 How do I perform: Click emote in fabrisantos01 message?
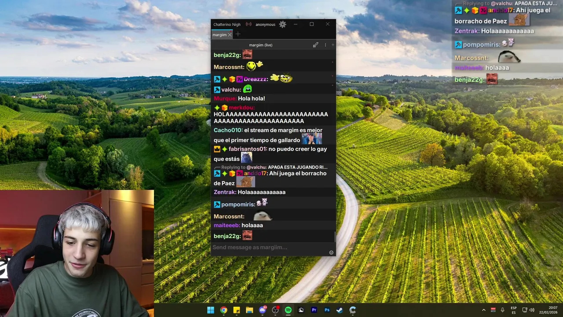pos(246,158)
